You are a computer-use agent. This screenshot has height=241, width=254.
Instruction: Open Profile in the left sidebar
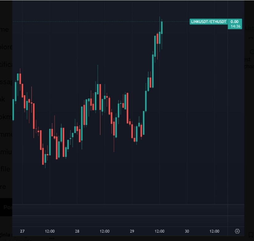click(6, 169)
